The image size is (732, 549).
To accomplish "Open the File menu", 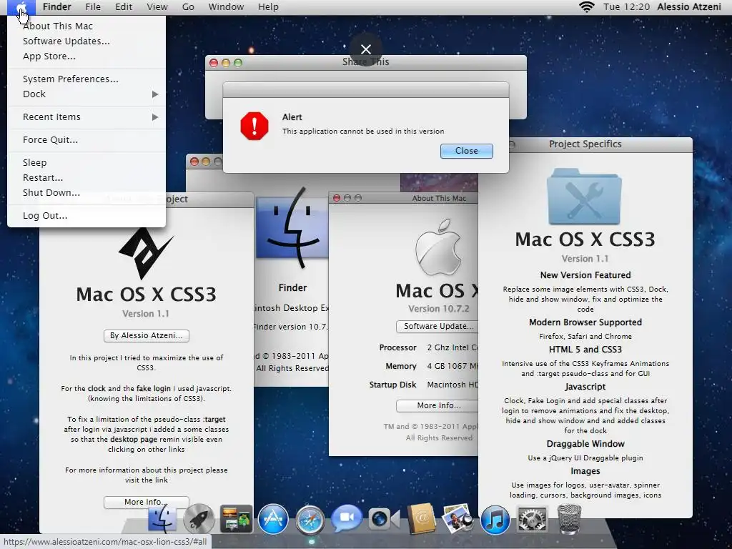I will tap(93, 7).
